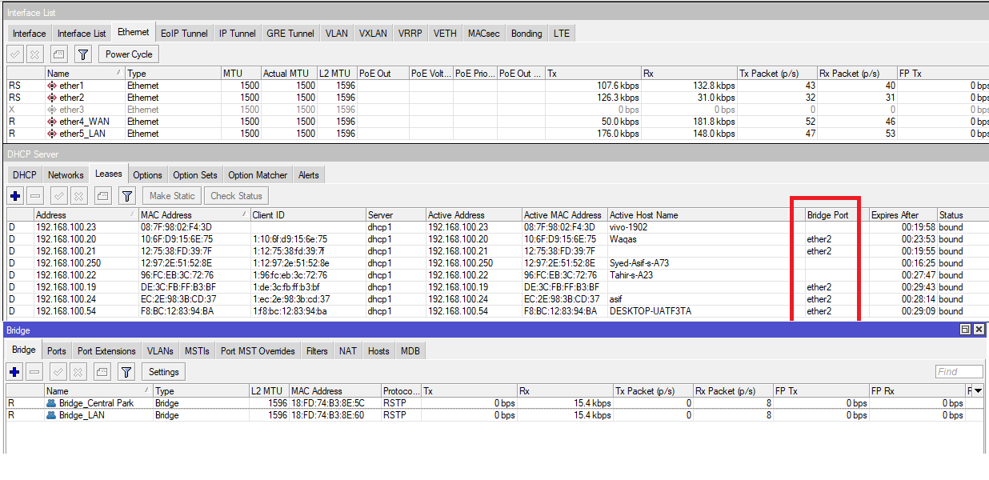Open Bridge Settings button

pyautogui.click(x=164, y=371)
